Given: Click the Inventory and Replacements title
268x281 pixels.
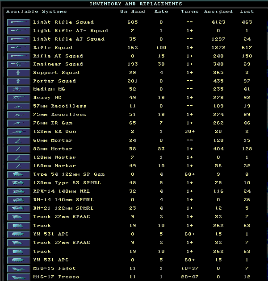Looking at the screenshot, I should point(136,4).
